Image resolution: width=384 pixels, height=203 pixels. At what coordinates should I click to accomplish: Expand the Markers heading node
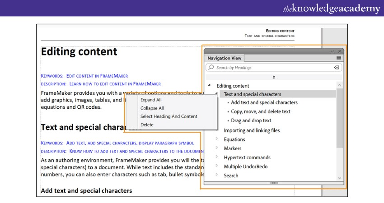216,148
